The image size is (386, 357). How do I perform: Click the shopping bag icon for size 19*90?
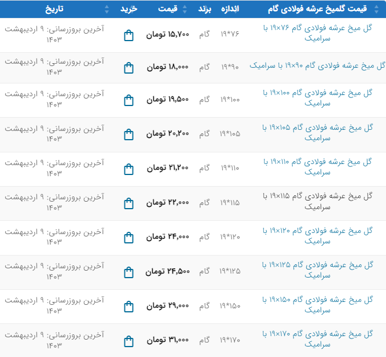128,68
